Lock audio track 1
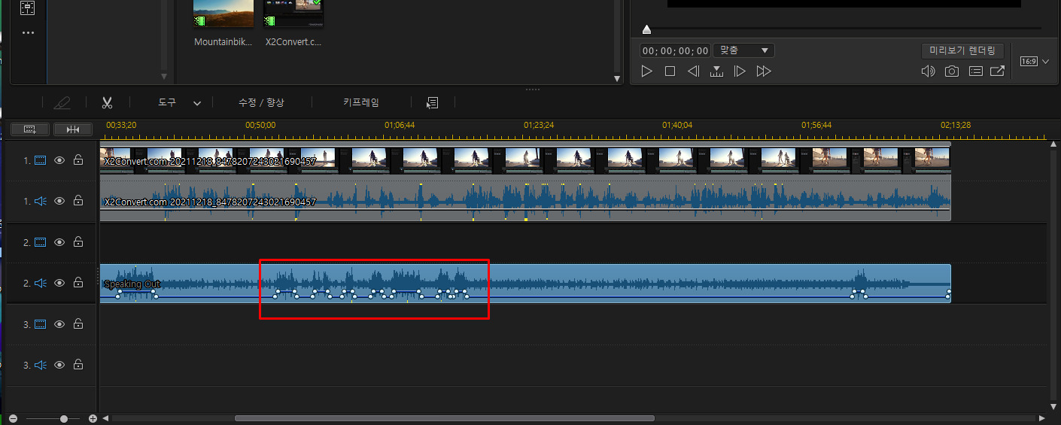The image size is (1061, 425). click(x=78, y=201)
